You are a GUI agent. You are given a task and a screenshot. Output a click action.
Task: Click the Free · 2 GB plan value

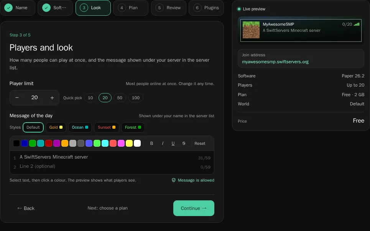353,95
